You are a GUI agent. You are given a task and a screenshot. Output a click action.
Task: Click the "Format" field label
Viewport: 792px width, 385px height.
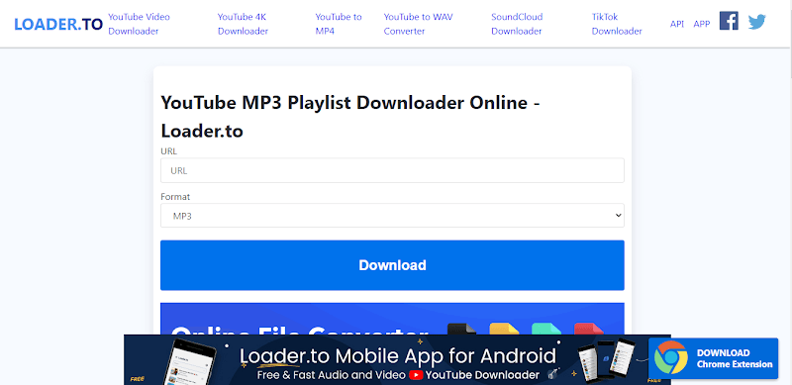(175, 197)
